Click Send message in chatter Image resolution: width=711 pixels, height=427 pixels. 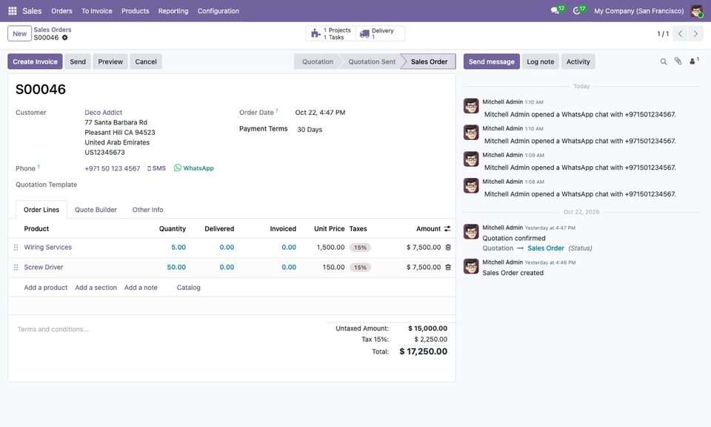[492, 62]
